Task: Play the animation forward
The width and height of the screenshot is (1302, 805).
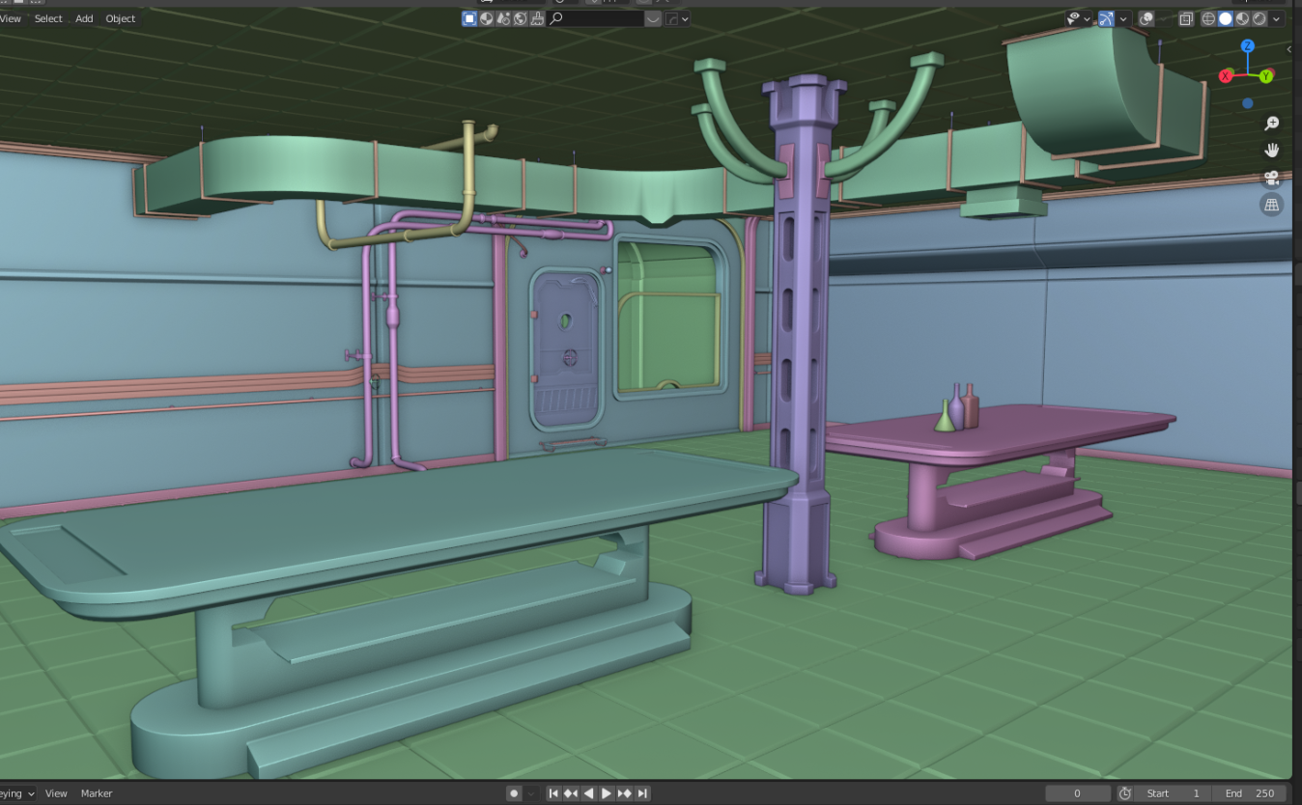Action: click(607, 793)
